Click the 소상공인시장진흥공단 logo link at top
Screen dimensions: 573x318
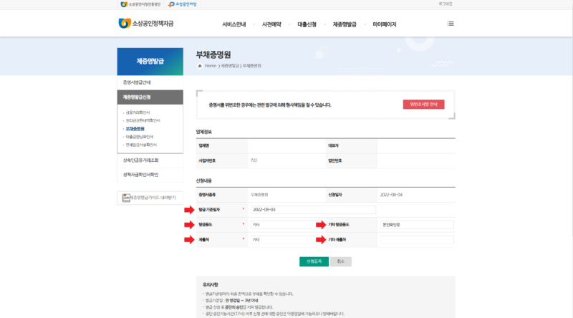click(x=140, y=4)
